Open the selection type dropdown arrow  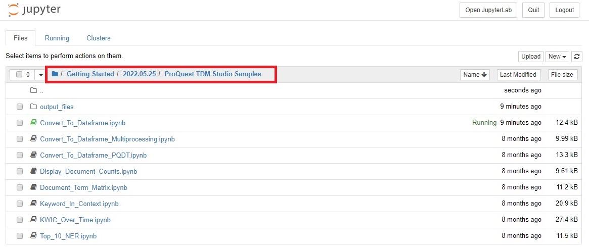40,75
